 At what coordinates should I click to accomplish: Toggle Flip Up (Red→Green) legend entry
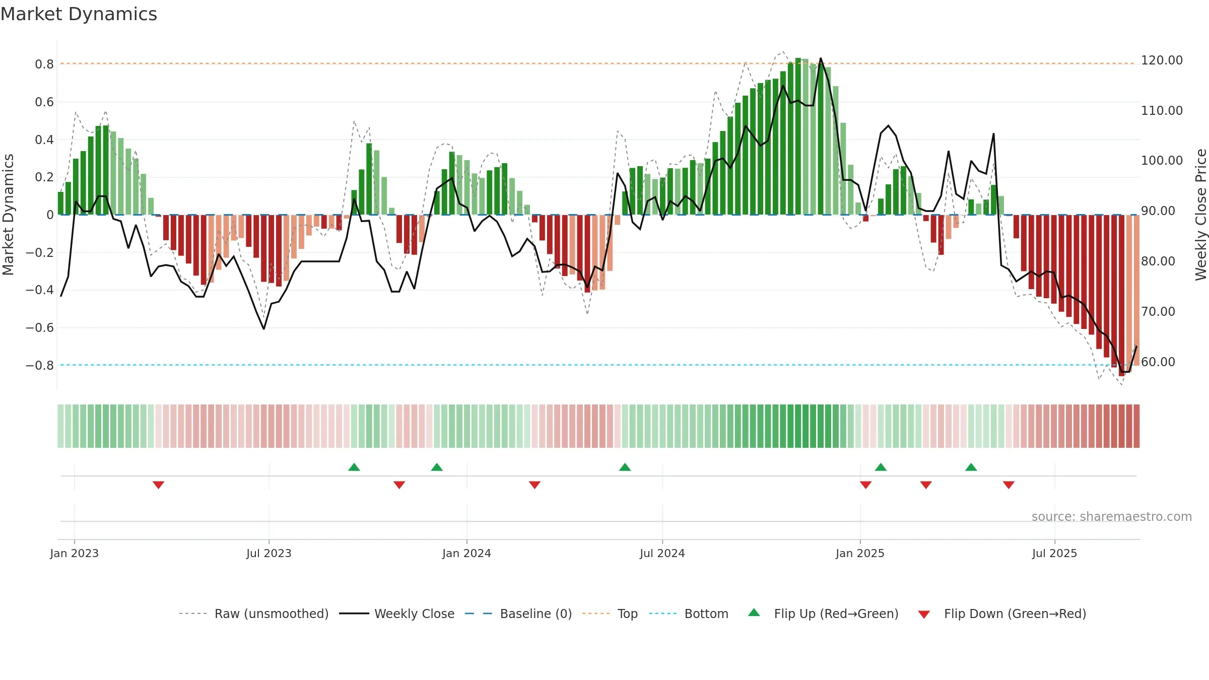point(823,614)
